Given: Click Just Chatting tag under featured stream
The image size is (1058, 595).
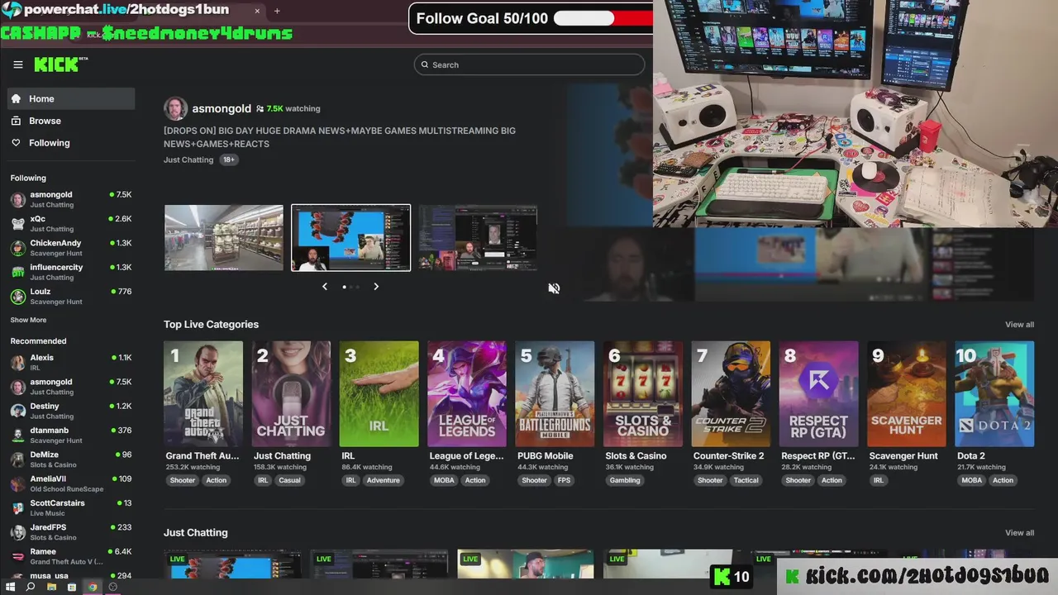Looking at the screenshot, I should tap(188, 159).
